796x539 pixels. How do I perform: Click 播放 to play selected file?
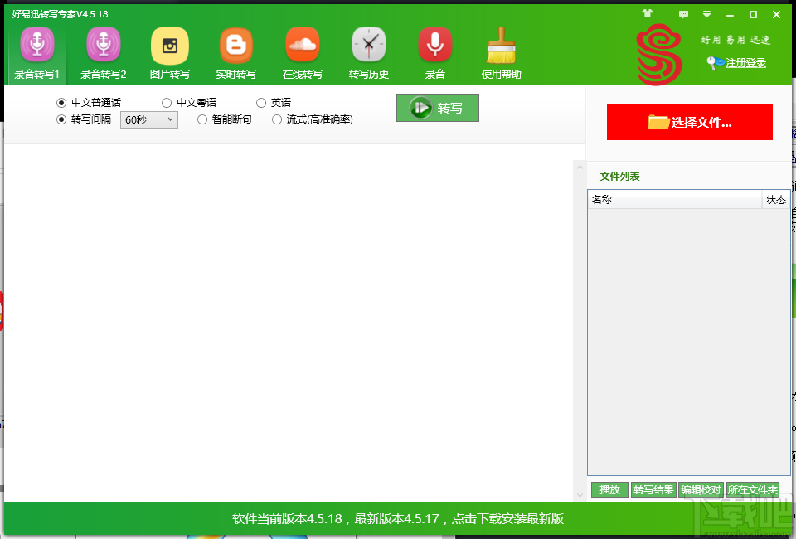click(x=609, y=489)
